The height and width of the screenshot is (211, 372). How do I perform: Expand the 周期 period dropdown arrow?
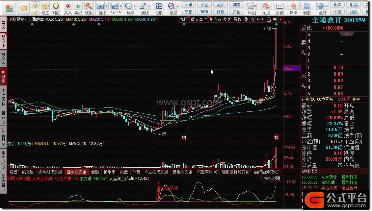[135, 6]
